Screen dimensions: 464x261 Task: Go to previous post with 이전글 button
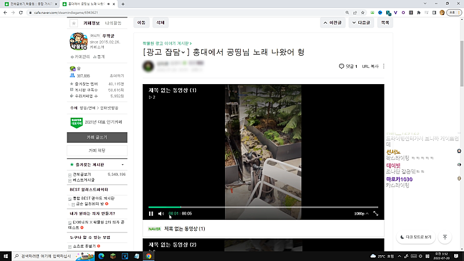click(x=332, y=23)
